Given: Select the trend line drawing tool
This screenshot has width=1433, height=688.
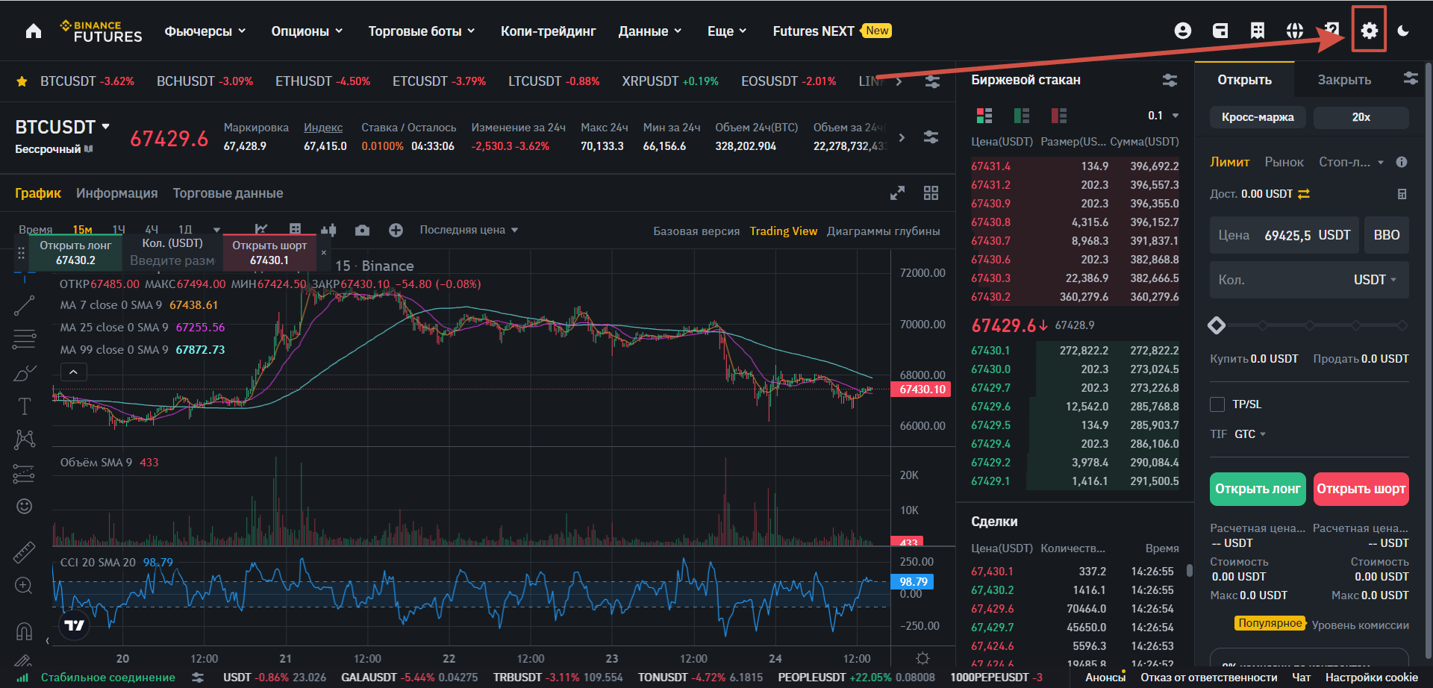Looking at the screenshot, I should coord(25,305).
